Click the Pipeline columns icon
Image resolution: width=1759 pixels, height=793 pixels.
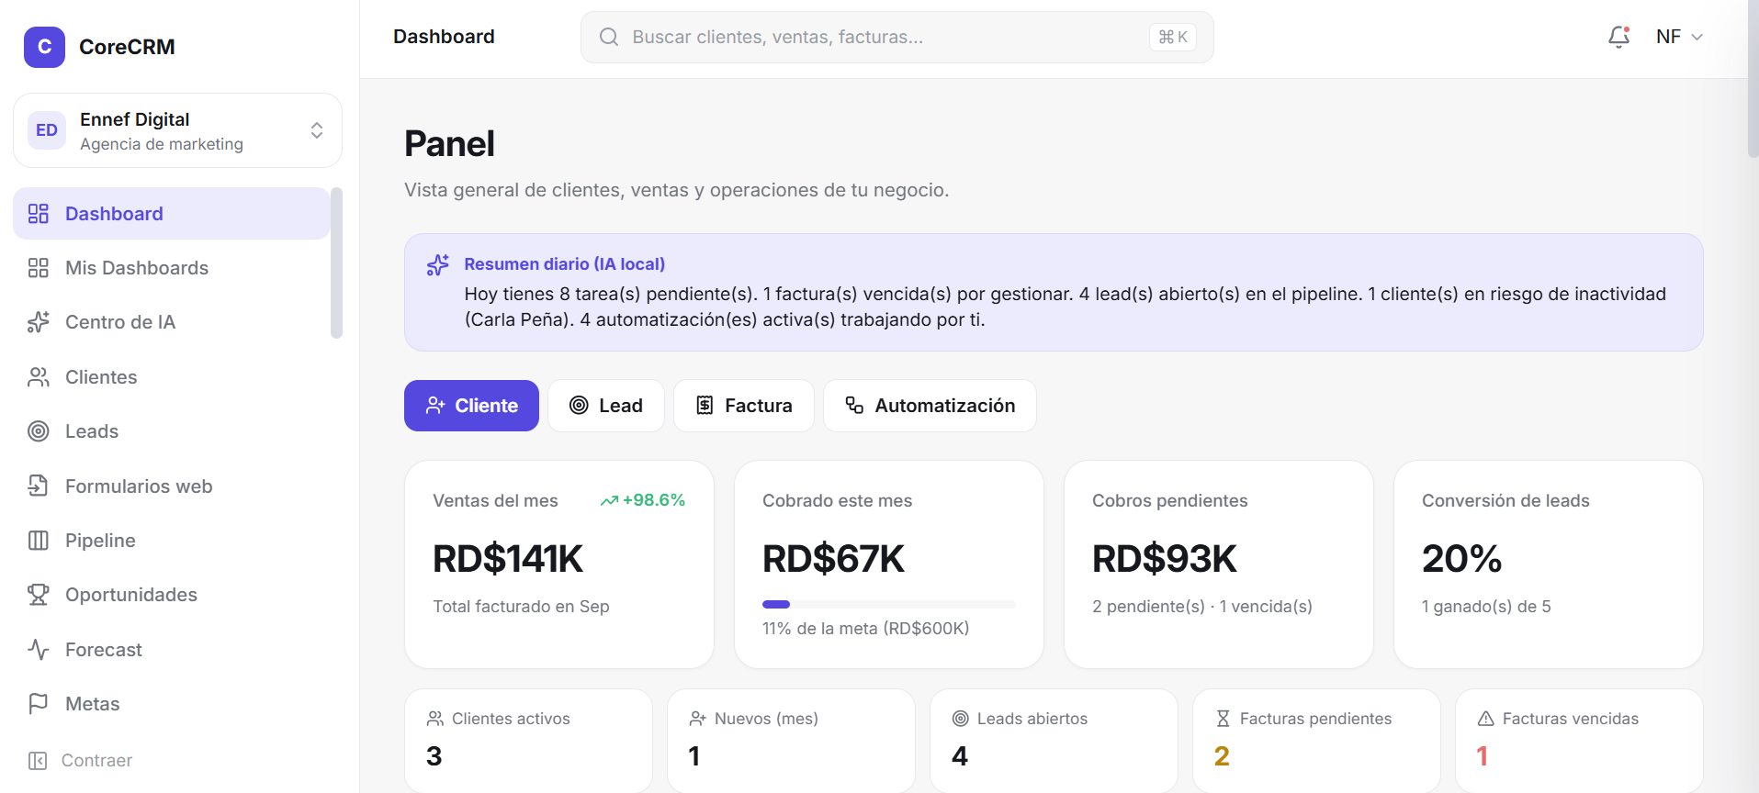tap(39, 541)
